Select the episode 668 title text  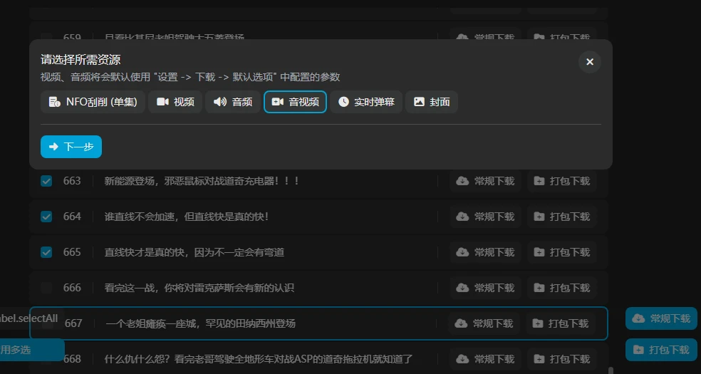259,359
